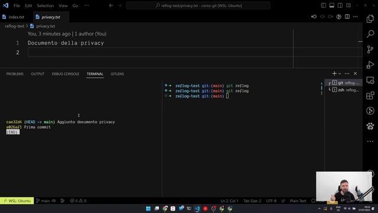Image resolution: width=378 pixels, height=213 pixels.
Task: Go forward in navigation history
Action: (120, 5)
